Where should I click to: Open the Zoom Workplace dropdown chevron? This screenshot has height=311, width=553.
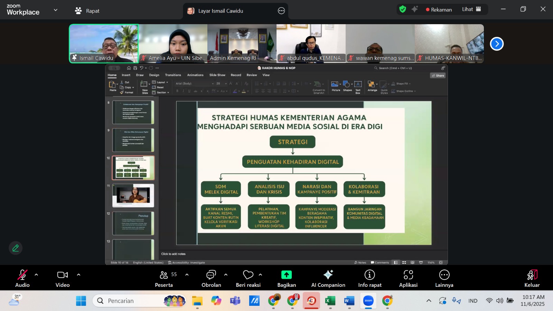point(56,10)
